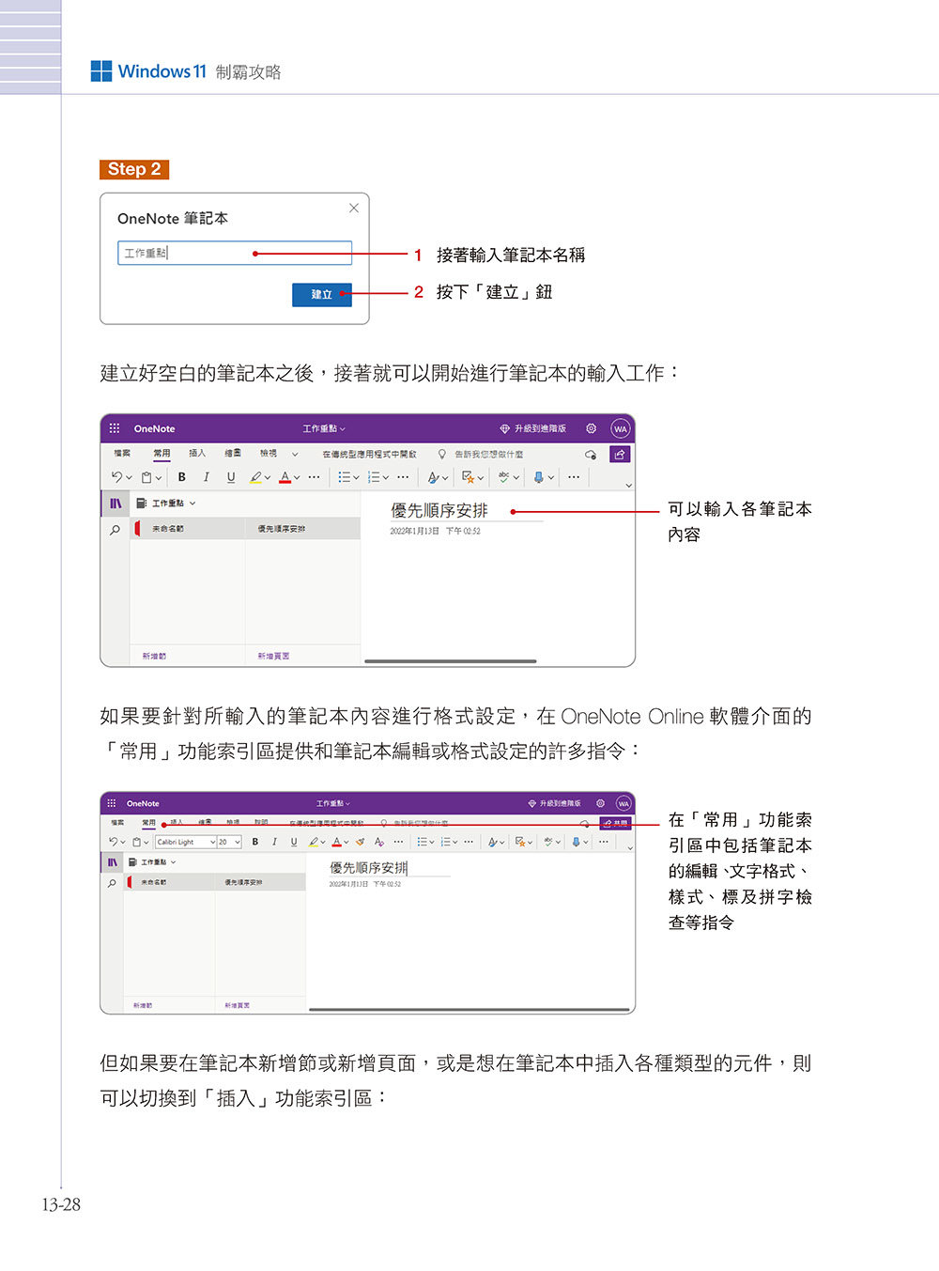The width and height of the screenshot is (939, 1271).
Task: Switch to the 插入 tab in the first OneNote screenshot
Action: click(197, 453)
